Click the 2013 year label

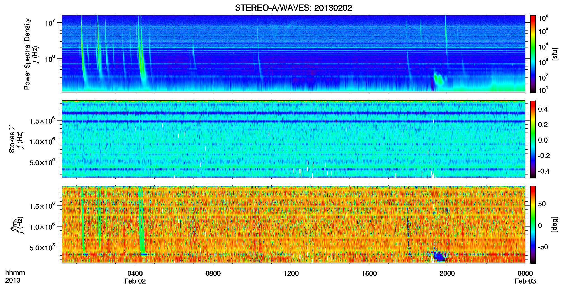[x=13, y=280]
